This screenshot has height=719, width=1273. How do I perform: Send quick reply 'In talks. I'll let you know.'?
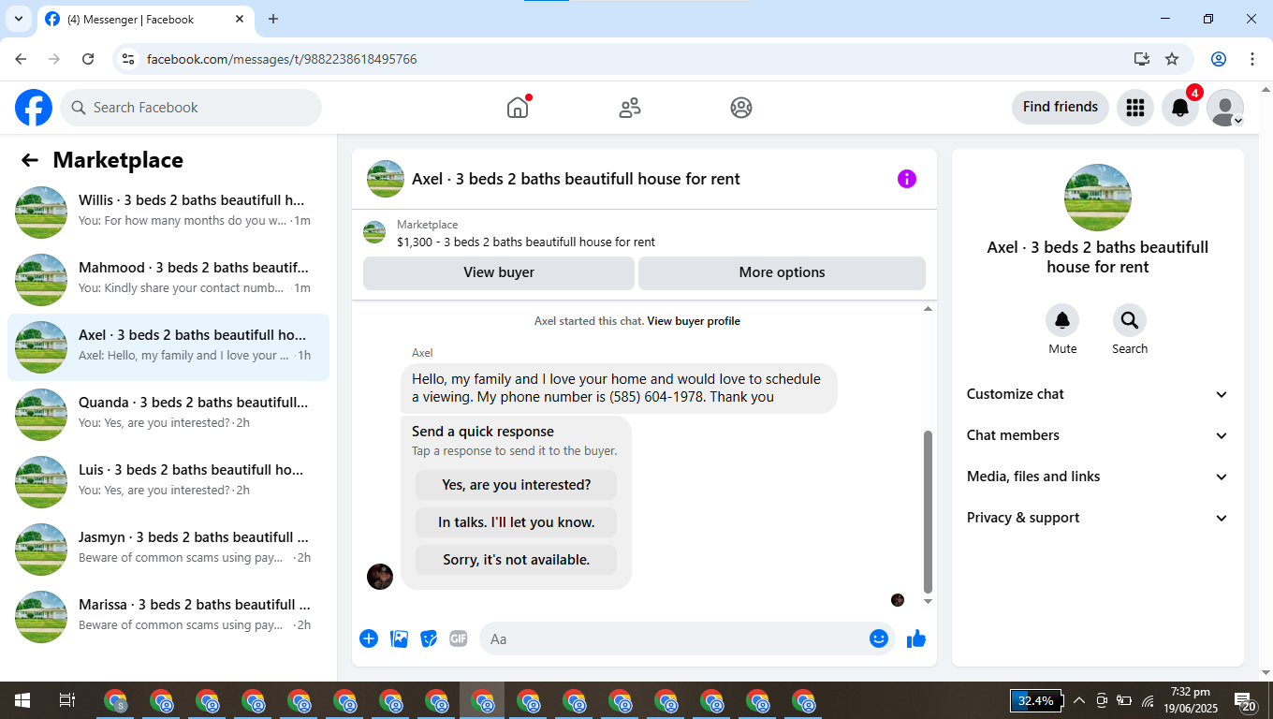(x=517, y=522)
